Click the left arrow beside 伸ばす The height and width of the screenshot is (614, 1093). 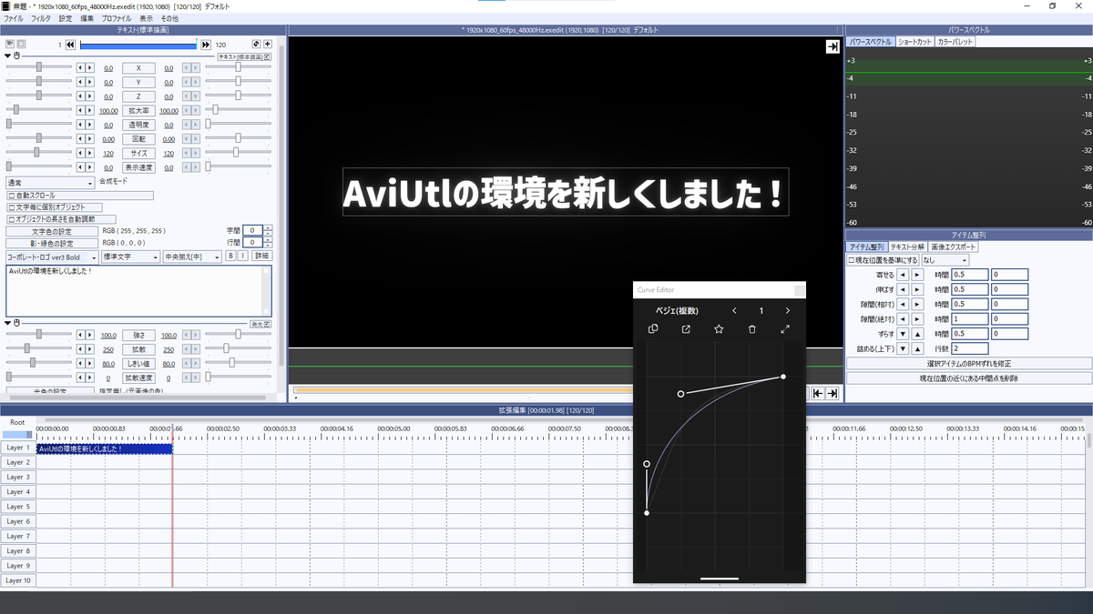tap(903, 289)
